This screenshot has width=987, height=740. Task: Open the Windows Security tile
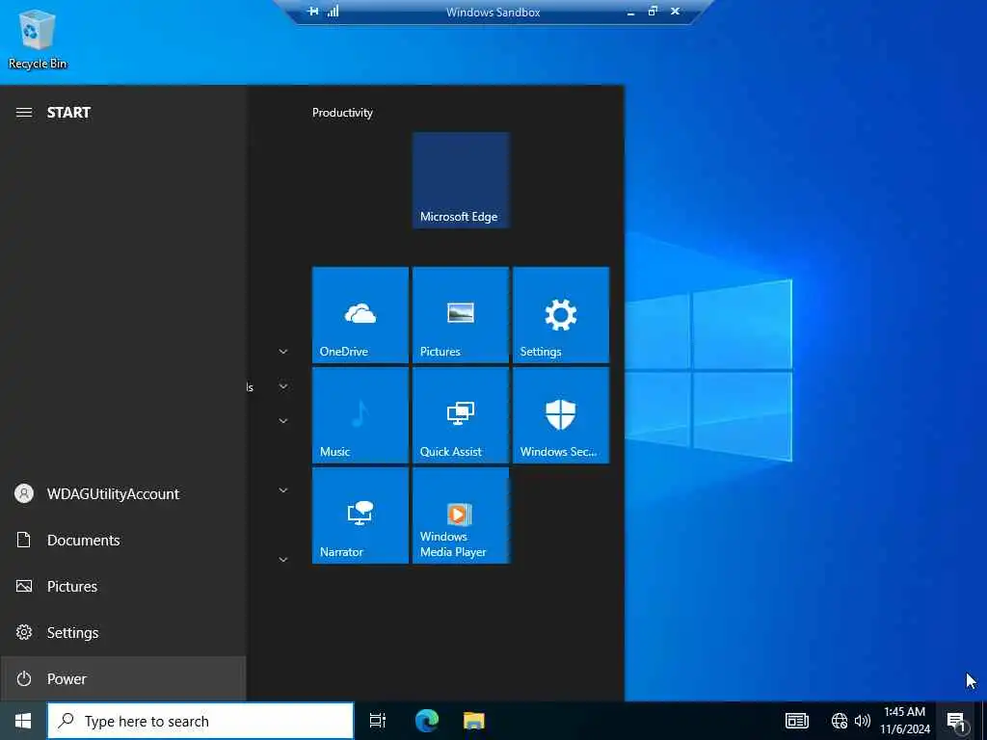coord(561,415)
